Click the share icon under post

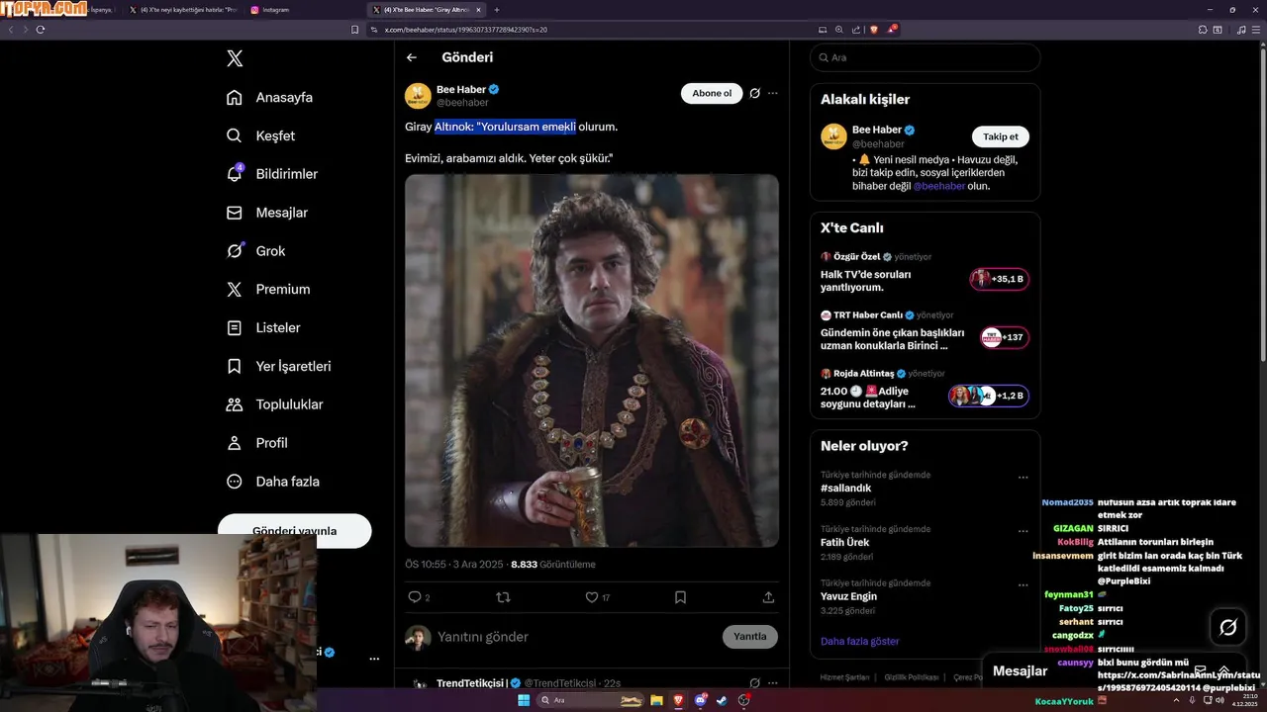(x=768, y=597)
